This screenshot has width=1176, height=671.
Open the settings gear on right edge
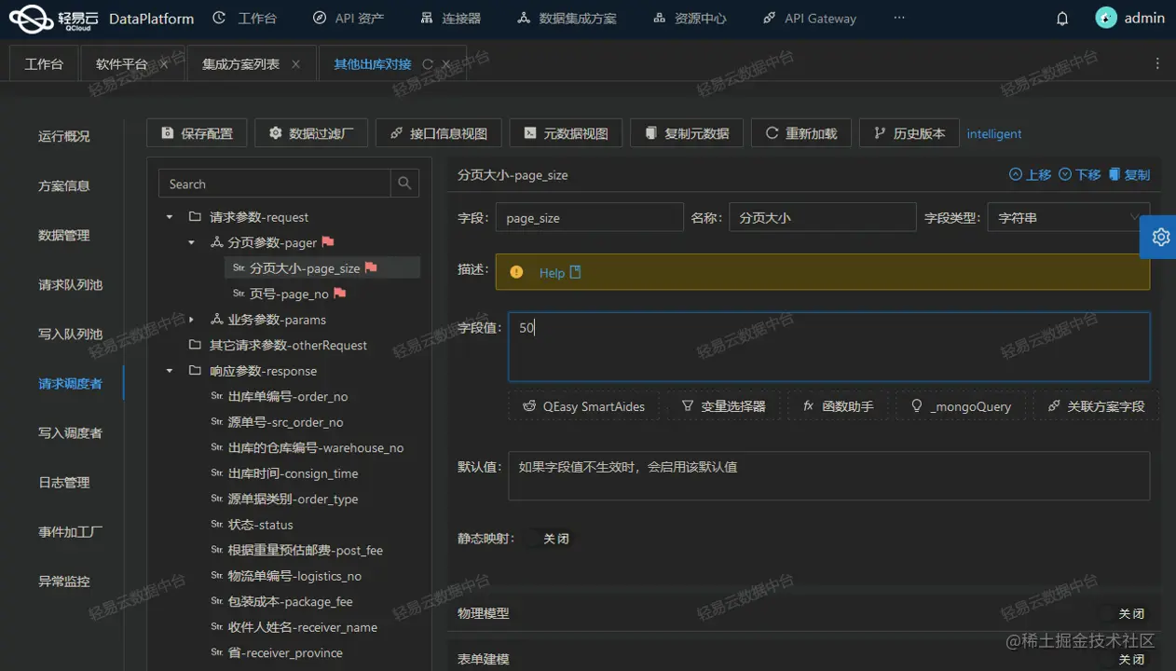pyautogui.click(x=1158, y=238)
